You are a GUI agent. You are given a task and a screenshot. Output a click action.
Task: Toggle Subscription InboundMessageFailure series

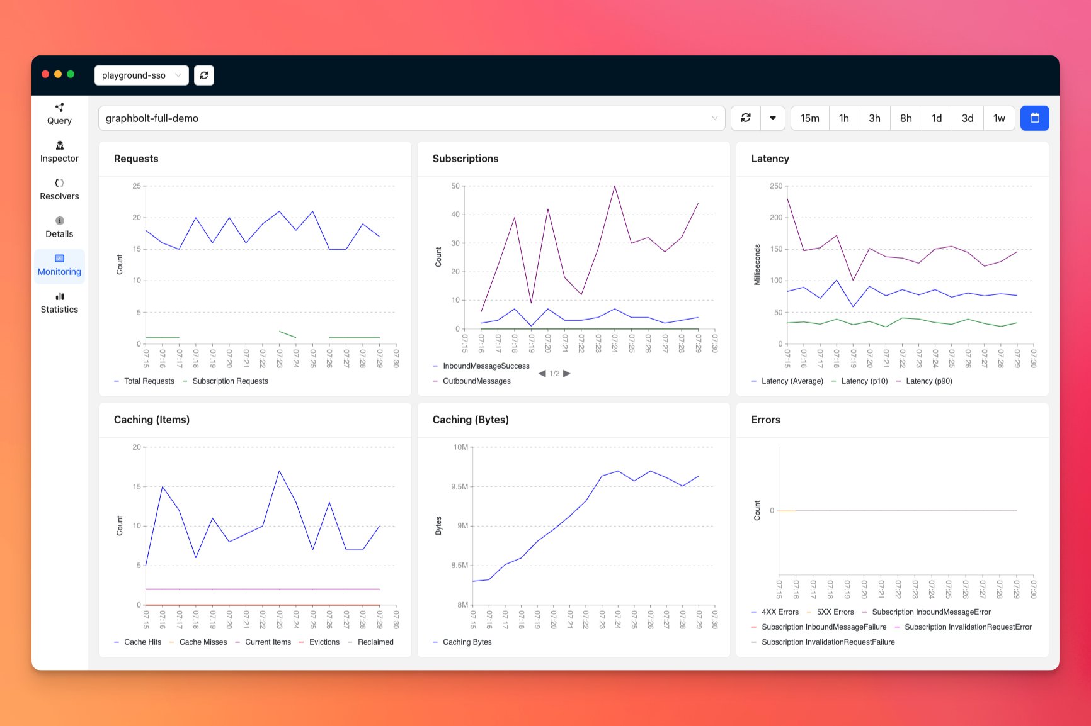tap(819, 627)
